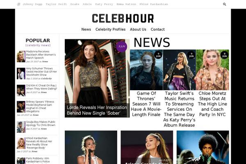Open the Kim K Ray J cheating article

coord(41,87)
